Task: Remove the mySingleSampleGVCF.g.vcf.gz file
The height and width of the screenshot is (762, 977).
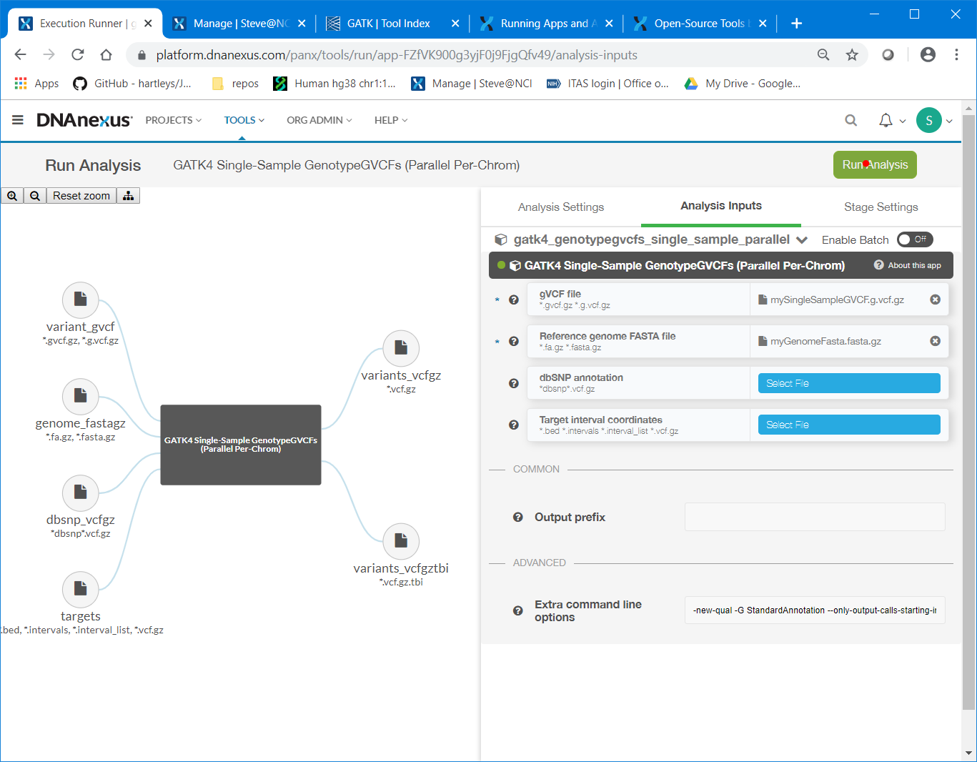Action: (935, 300)
